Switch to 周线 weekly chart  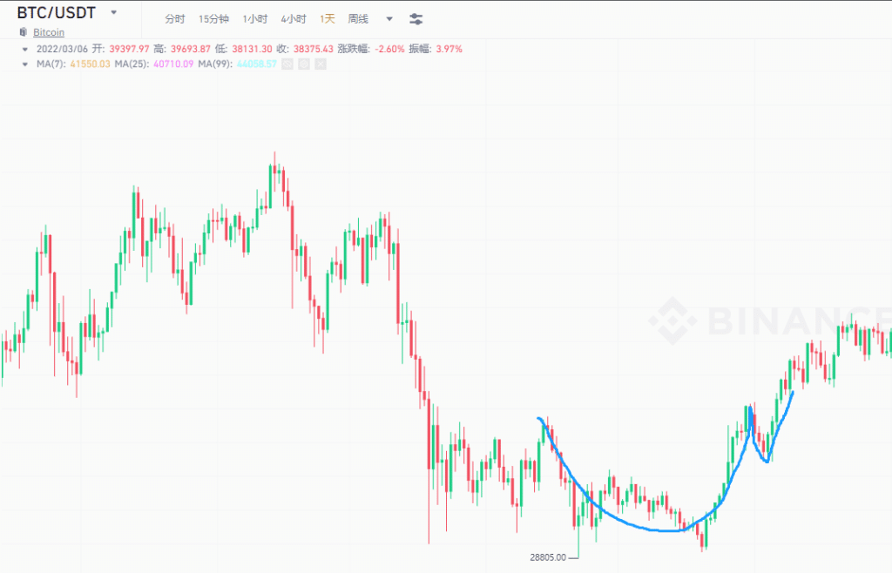[358, 18]
